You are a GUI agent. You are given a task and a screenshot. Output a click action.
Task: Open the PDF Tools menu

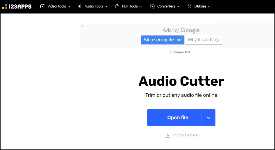click(129, 6)
